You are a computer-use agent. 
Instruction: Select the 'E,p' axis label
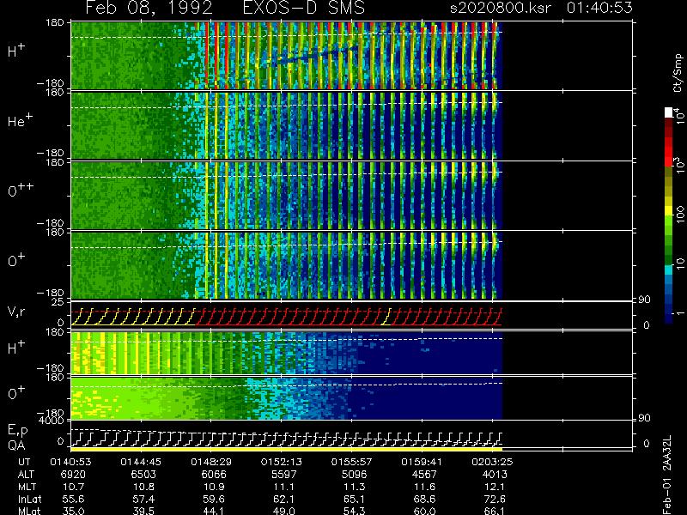tap(17, 431)
